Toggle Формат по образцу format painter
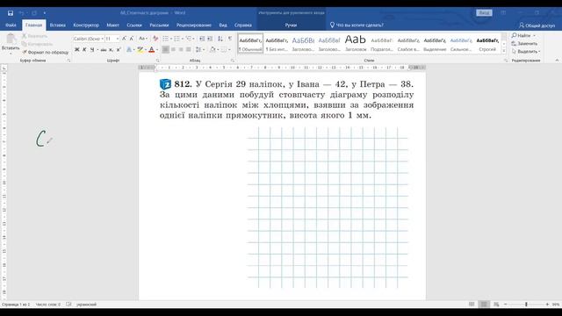The width and height of the screenshot is (562, 316). [45, 53]
